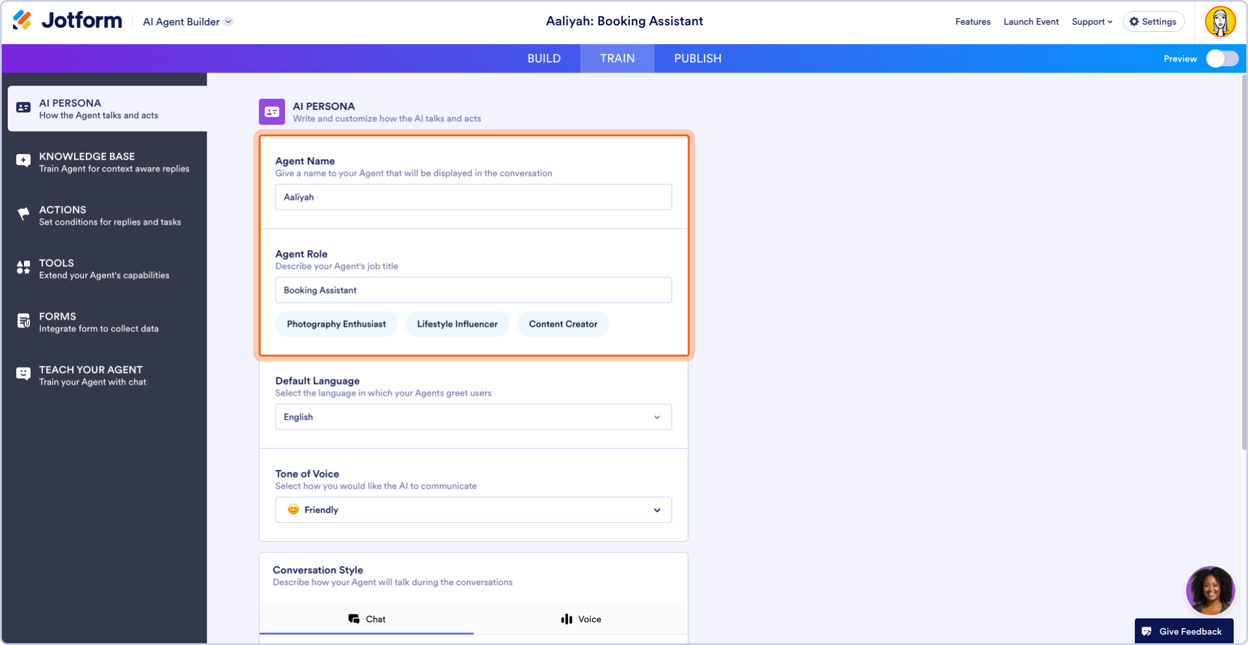Choose the Content Creator role suggestion
This screenshot has height=645, width=1248.
(x=563, y=324)
